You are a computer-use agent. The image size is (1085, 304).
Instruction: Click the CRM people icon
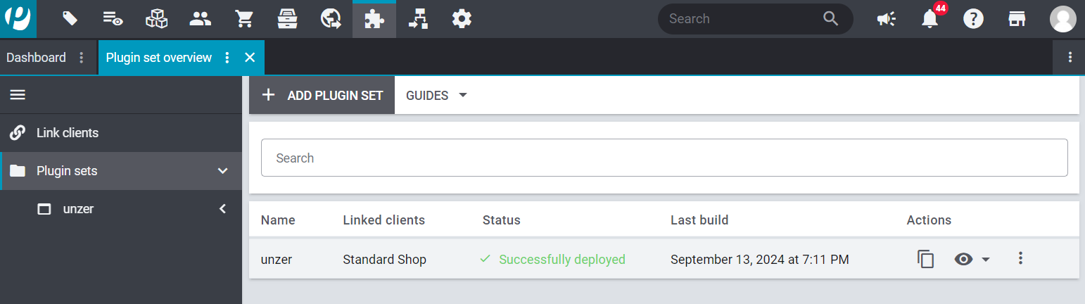coord(201,19)
